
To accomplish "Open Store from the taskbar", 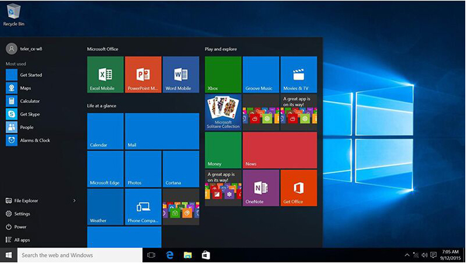I will [206, 255].
